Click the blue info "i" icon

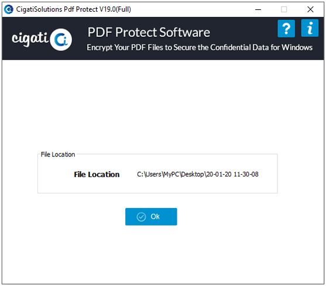click(310, 28)
